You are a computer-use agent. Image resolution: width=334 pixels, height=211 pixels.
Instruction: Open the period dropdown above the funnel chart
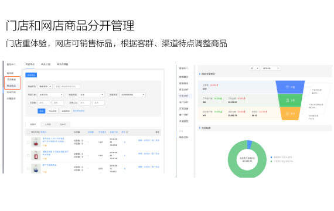coord(254,68)
